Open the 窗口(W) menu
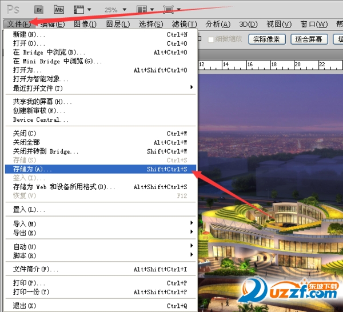Image resolution: width=343 pixels, height=312 pixels. (314, 24)
